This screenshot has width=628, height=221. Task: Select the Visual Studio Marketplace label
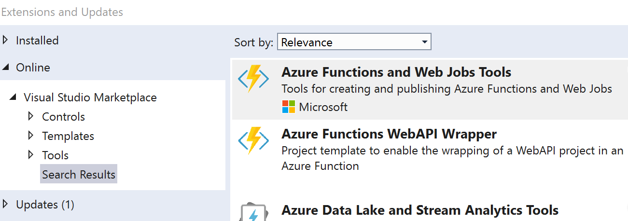tap(90, 97)
